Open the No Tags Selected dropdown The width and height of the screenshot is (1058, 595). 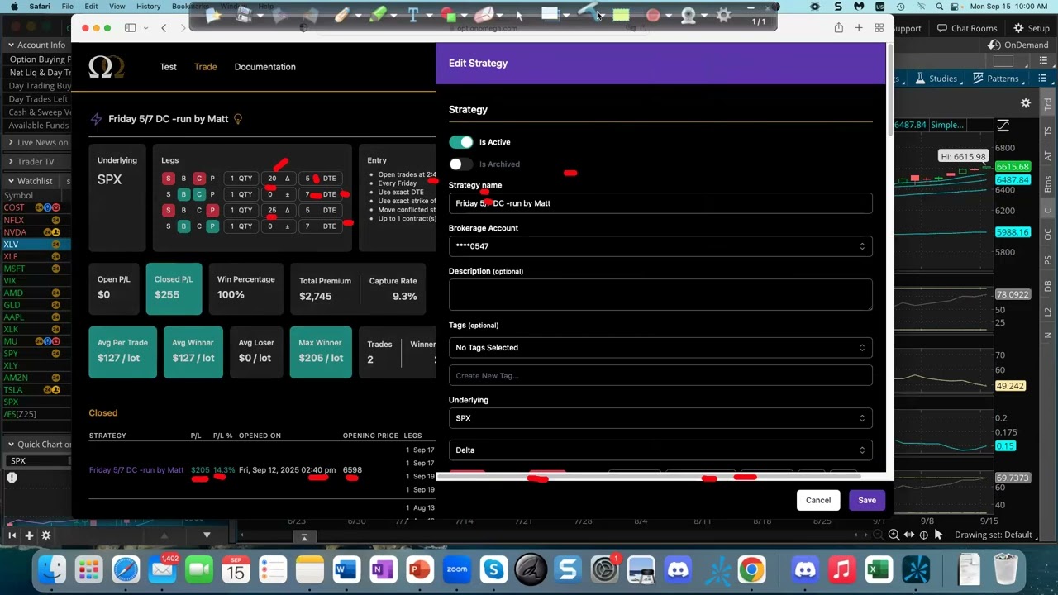click(660, 348)
